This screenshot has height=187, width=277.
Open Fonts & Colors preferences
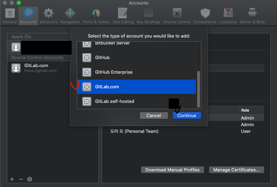pos(96,16)
